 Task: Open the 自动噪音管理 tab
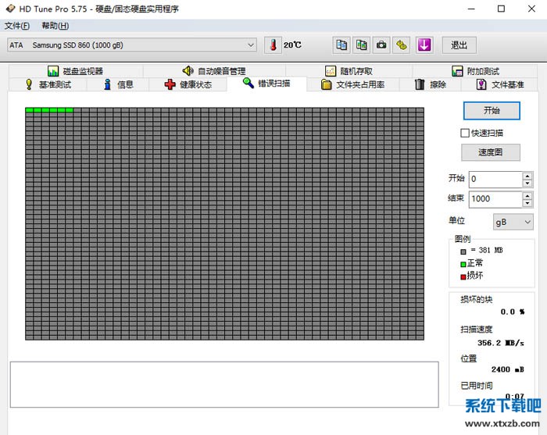click(x=213, y=71)
